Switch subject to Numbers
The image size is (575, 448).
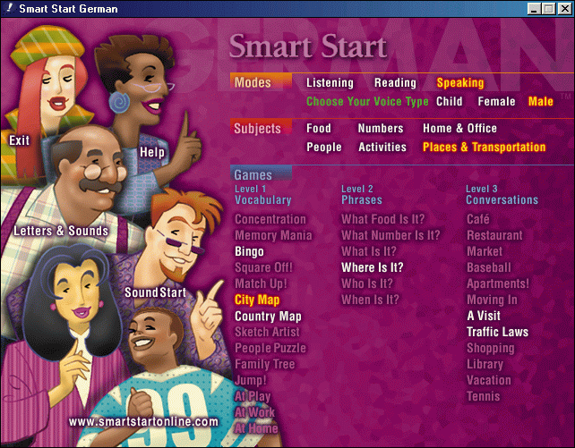[x=381, y=128]
